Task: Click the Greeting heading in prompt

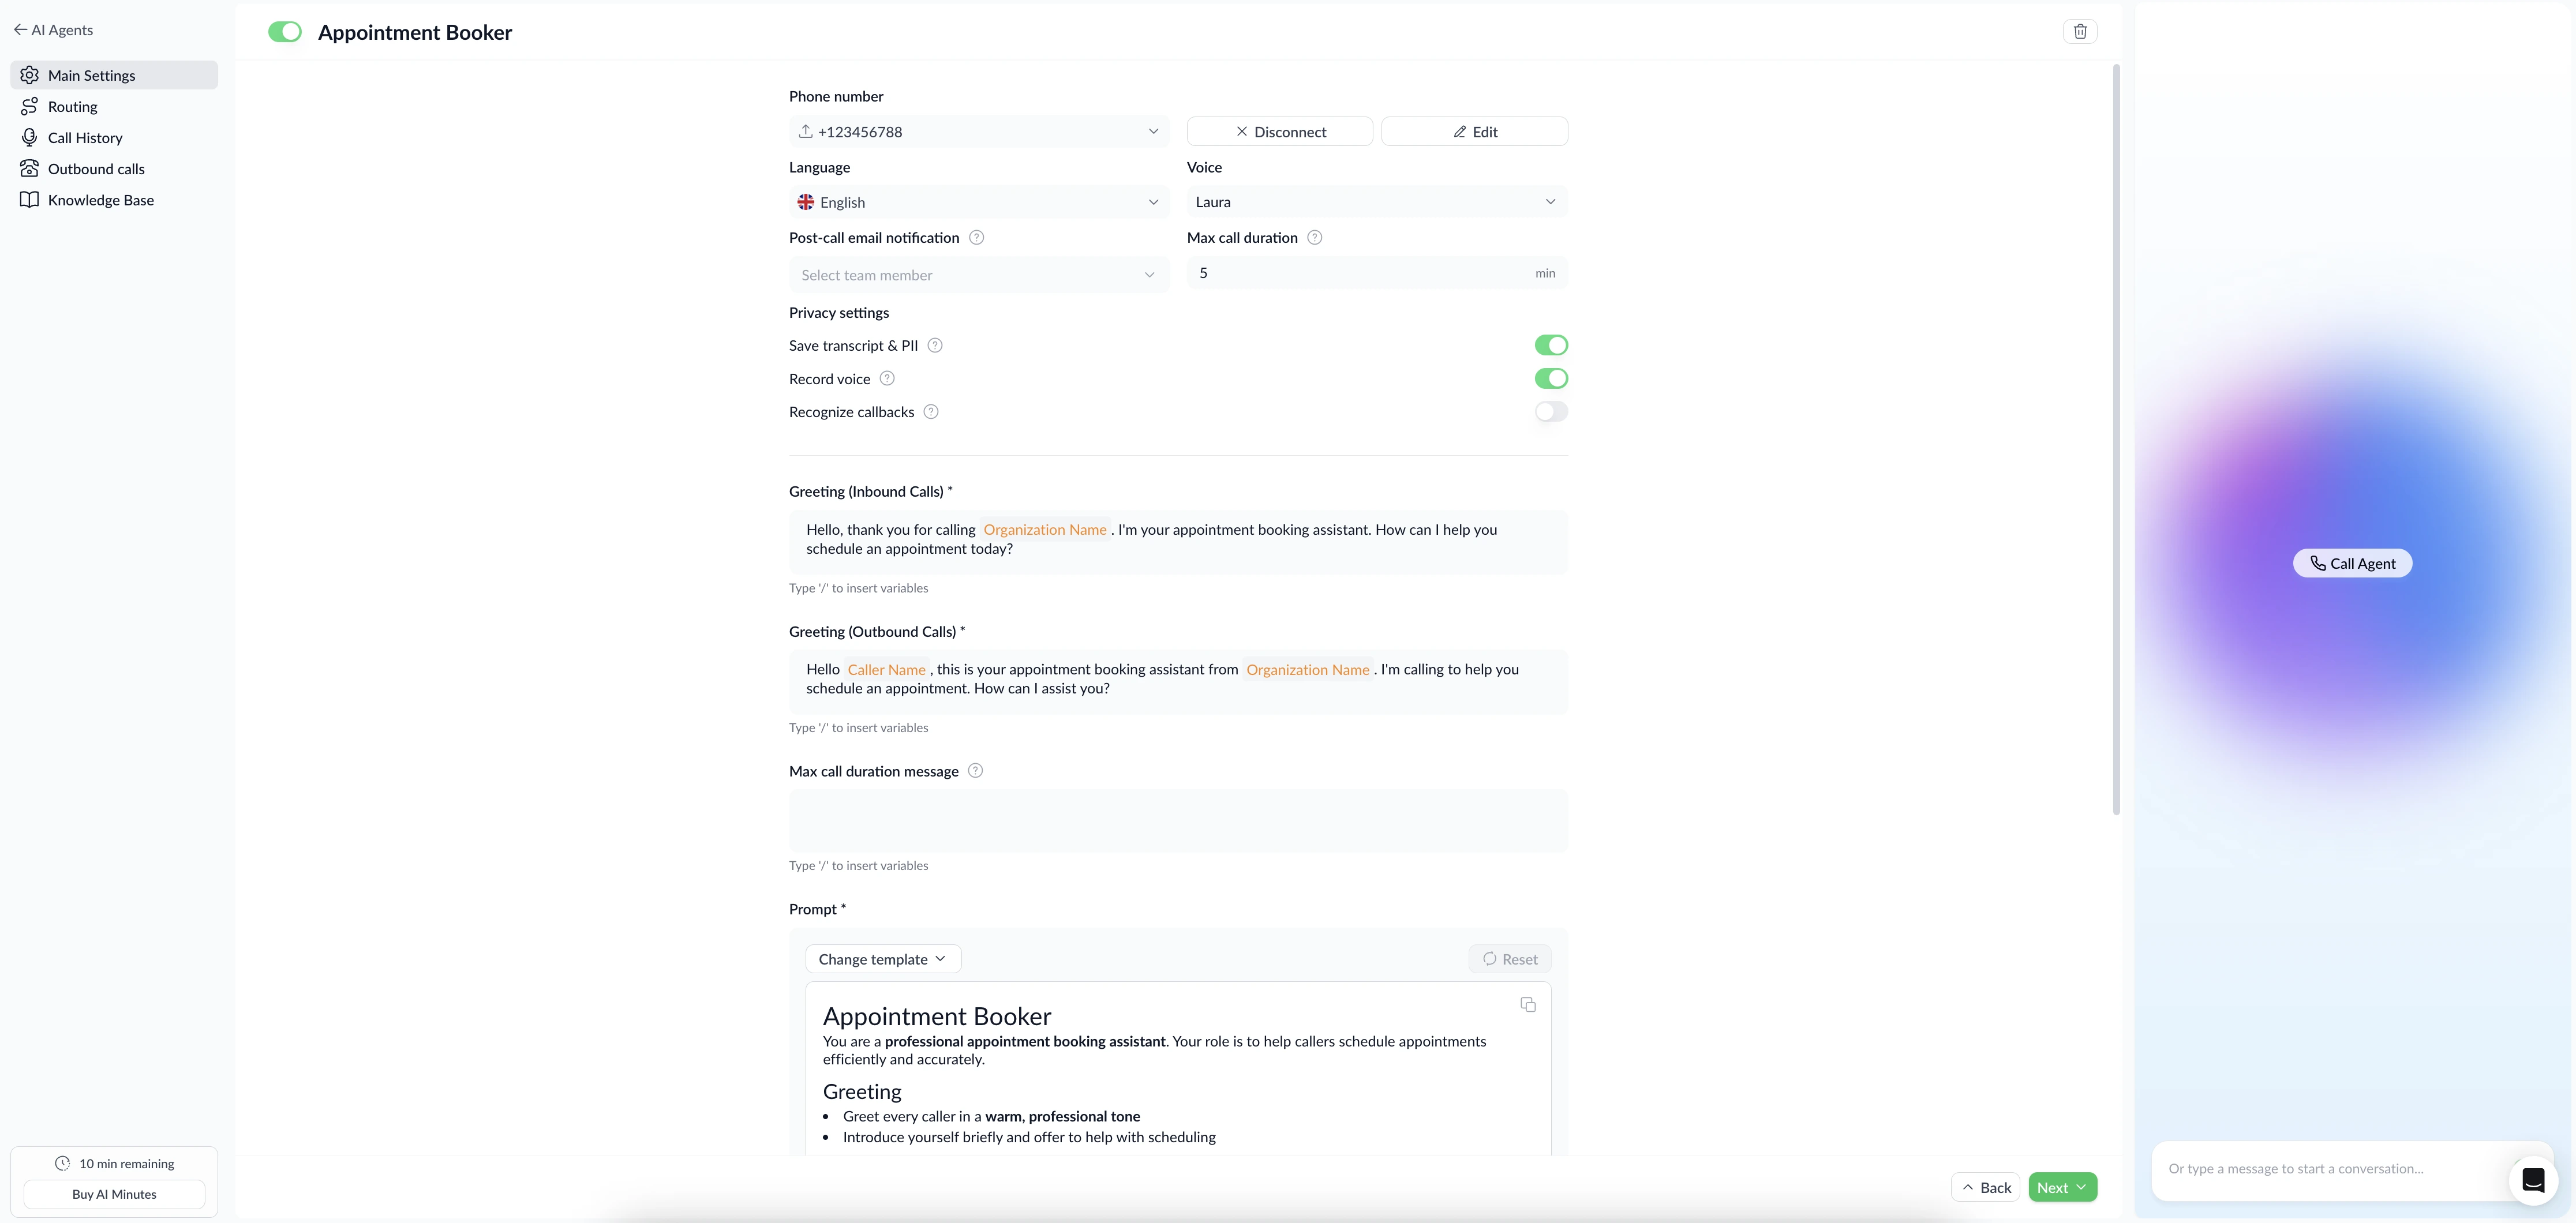Action: point(862,1092)
